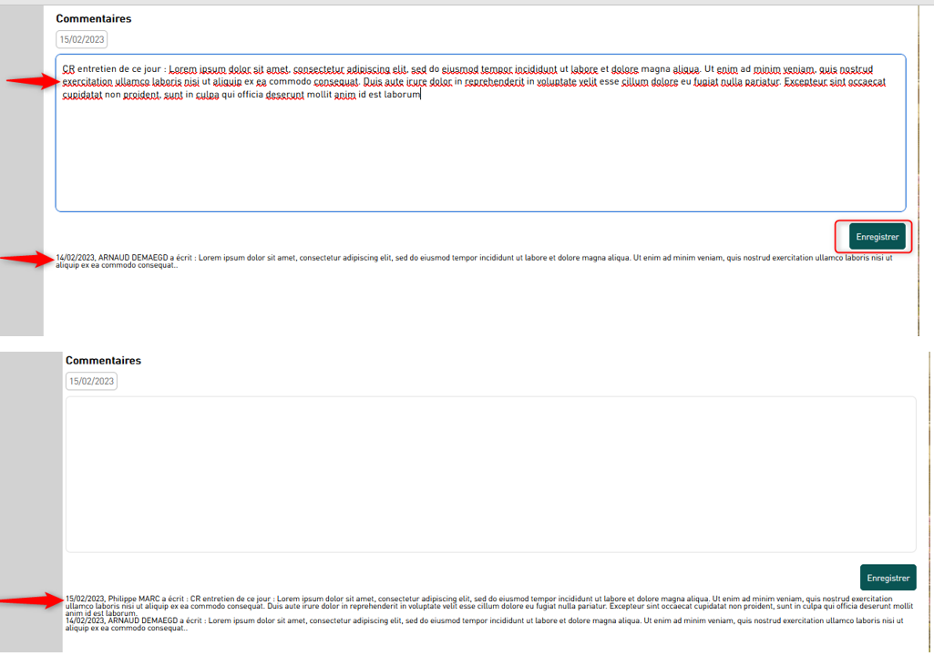934x656 pixels.
Task: Click red arrow beside the lone 14/02/2023 comment
Action: 27,261
